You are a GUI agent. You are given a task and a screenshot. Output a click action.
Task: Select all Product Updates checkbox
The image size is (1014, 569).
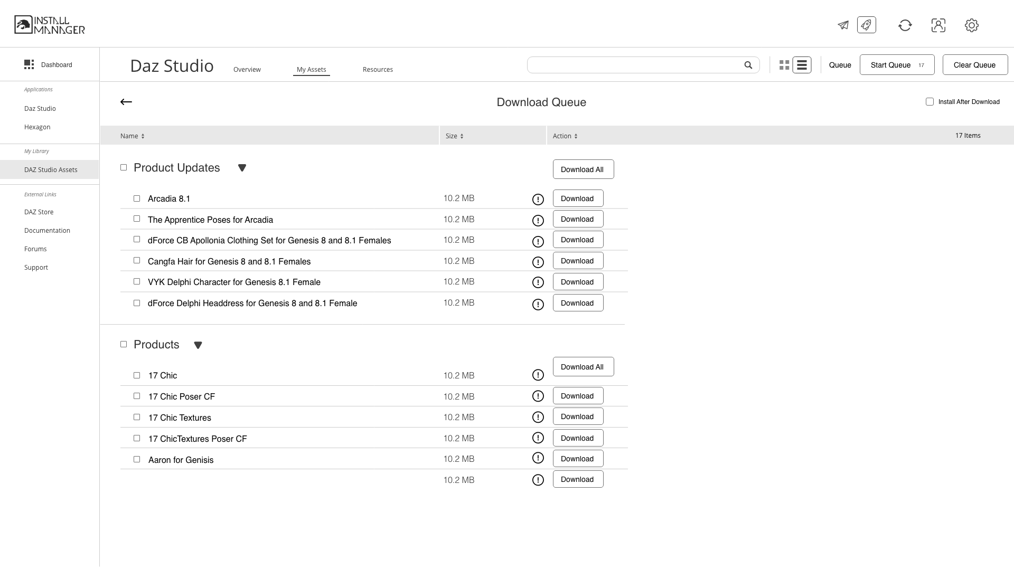coord(124,167)
